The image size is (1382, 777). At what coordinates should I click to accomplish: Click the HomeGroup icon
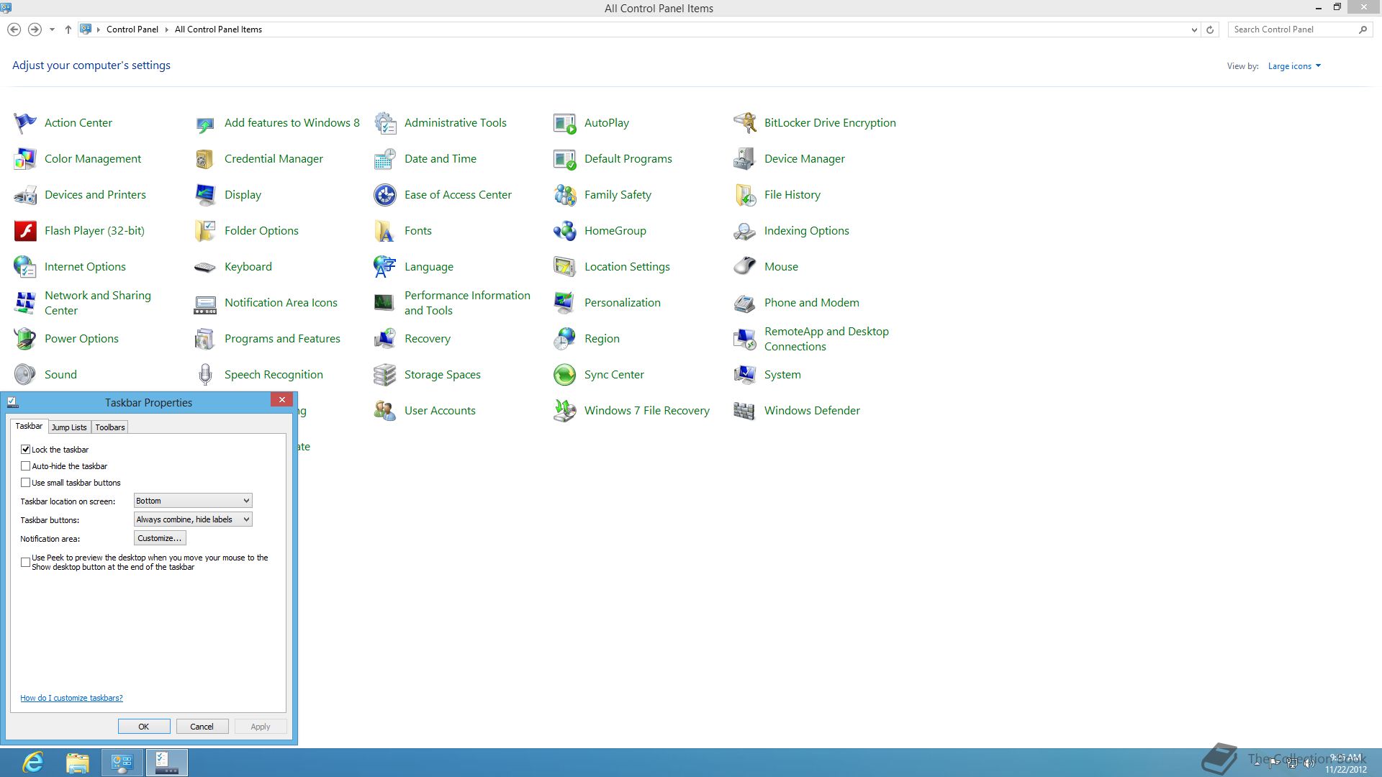(x=564, y=231)
